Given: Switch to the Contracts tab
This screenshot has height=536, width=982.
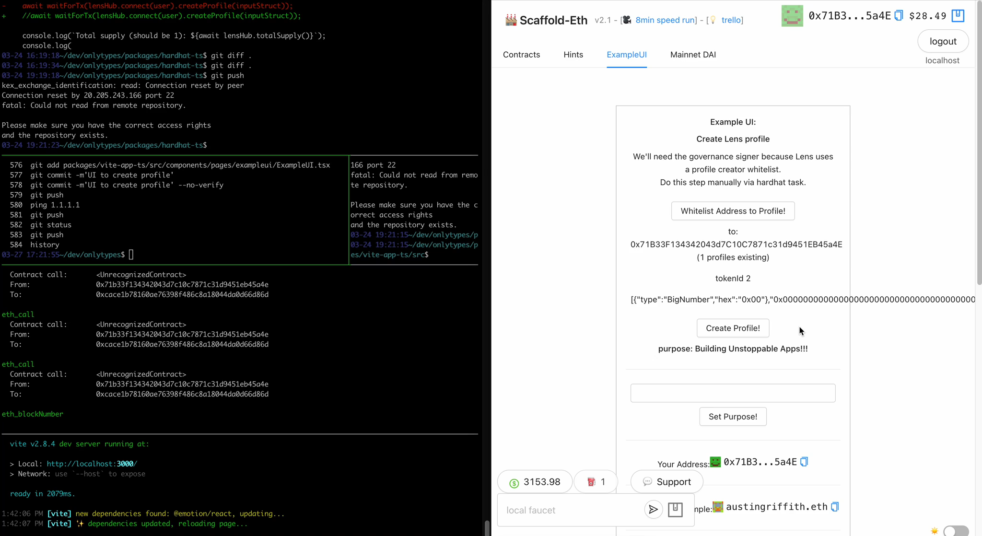Looking at the screenshot, I should [x=521, y=55].
